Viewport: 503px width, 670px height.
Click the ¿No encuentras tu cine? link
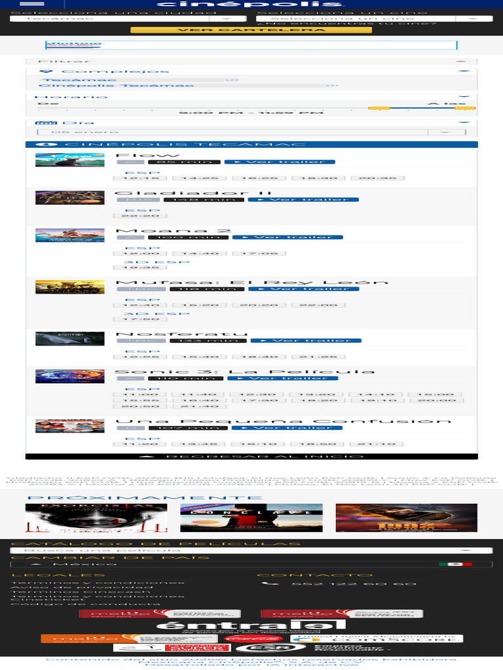pos(346,24)
